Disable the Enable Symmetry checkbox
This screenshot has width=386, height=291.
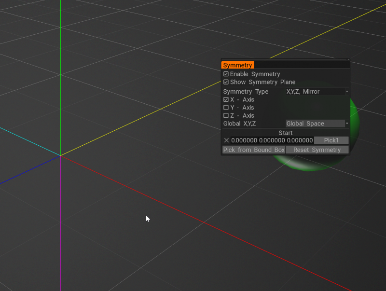(226, 74)
